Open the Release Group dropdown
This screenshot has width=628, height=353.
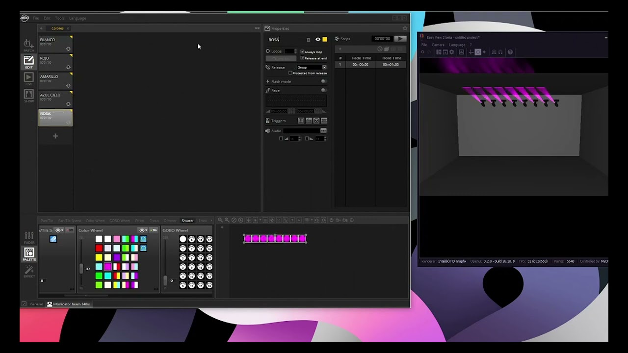tap(312, 67)
